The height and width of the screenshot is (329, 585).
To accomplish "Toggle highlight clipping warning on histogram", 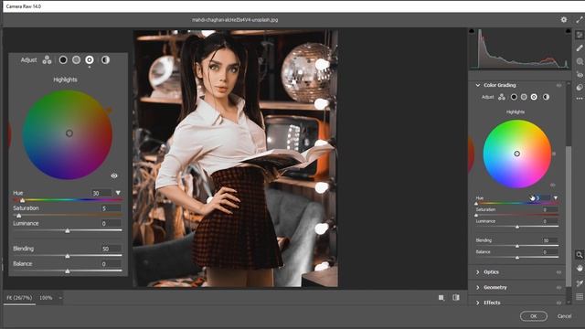I will click(x=568, y=31).
